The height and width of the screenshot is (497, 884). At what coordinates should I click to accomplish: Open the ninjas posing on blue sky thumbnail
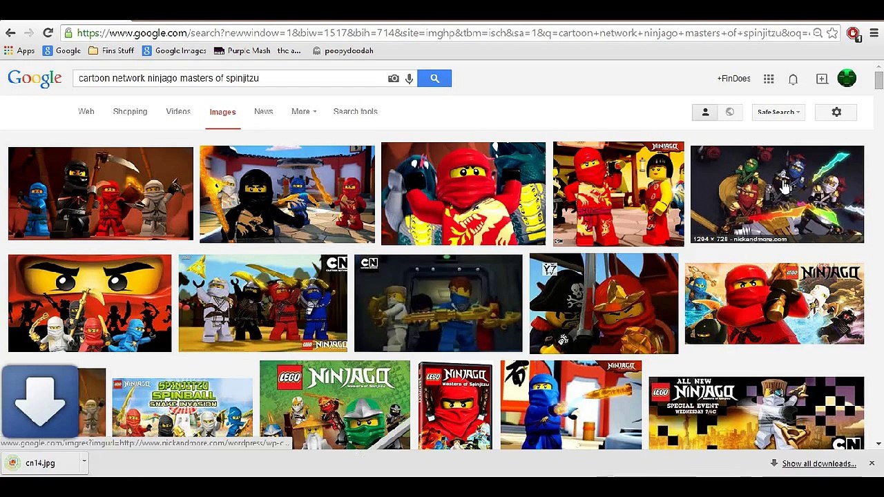click(x=263, y=303)
